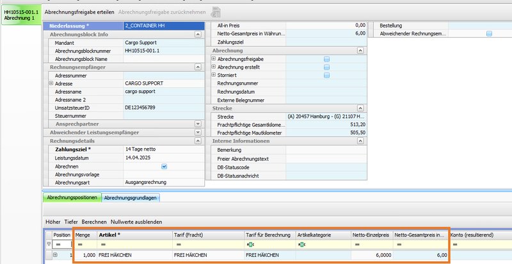Toggle the Storniert checkbox

tap(326, 75)
